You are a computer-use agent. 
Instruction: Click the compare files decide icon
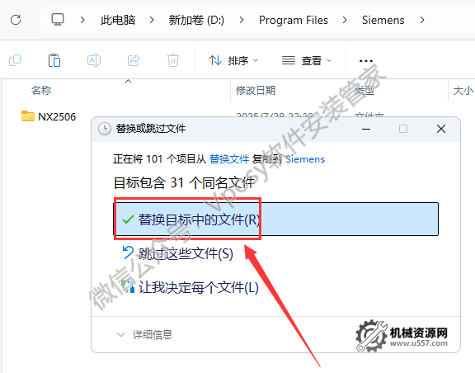pyautogui.click(x=128, y=287)
